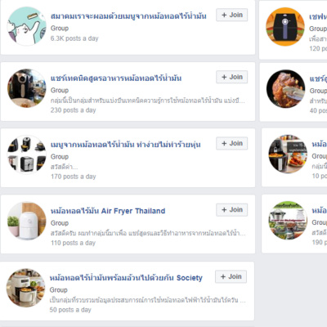This screenshot has width=327, height=327.
Task: Open the orange background air fryer avatar
Action: (x=285, y=26)
